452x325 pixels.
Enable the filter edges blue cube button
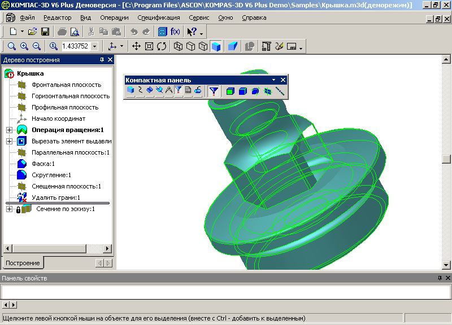(243, 91)
